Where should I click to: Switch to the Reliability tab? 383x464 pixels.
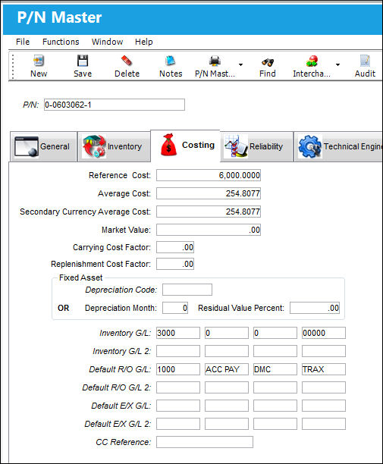click(x=256, y=146)
